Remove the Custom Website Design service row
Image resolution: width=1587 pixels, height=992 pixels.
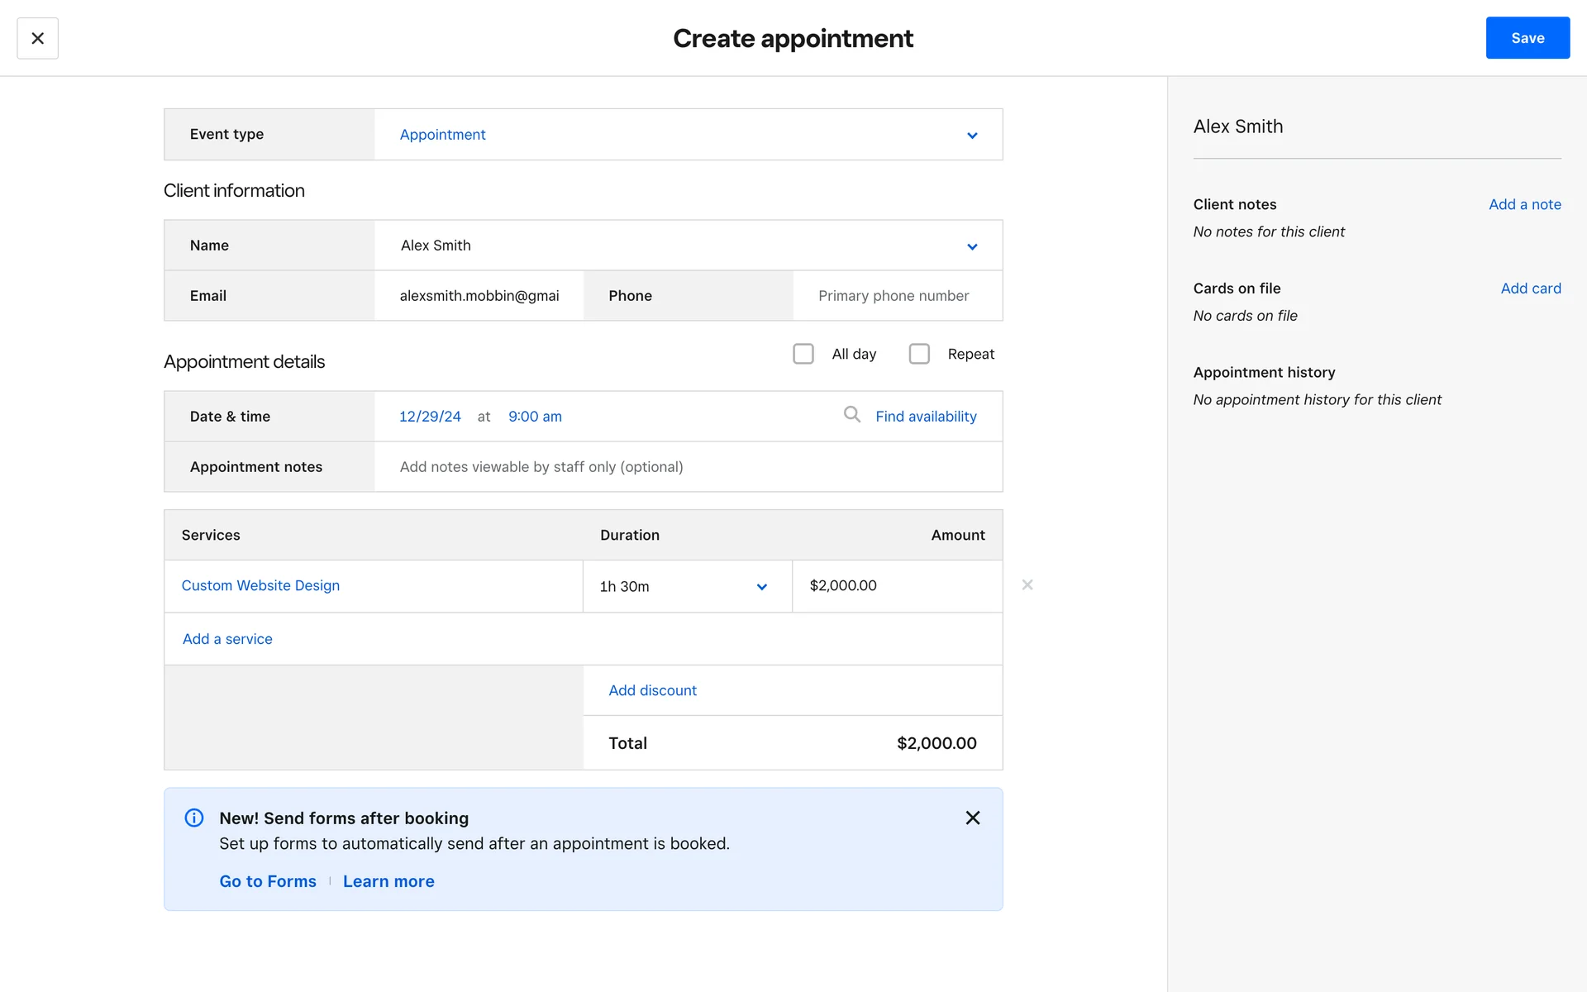[1027, 585]
